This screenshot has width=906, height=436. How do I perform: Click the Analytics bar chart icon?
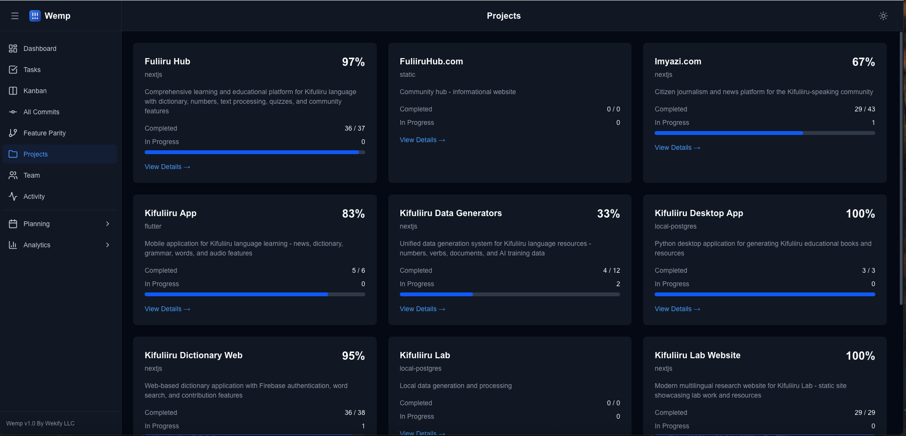point(13,245)
